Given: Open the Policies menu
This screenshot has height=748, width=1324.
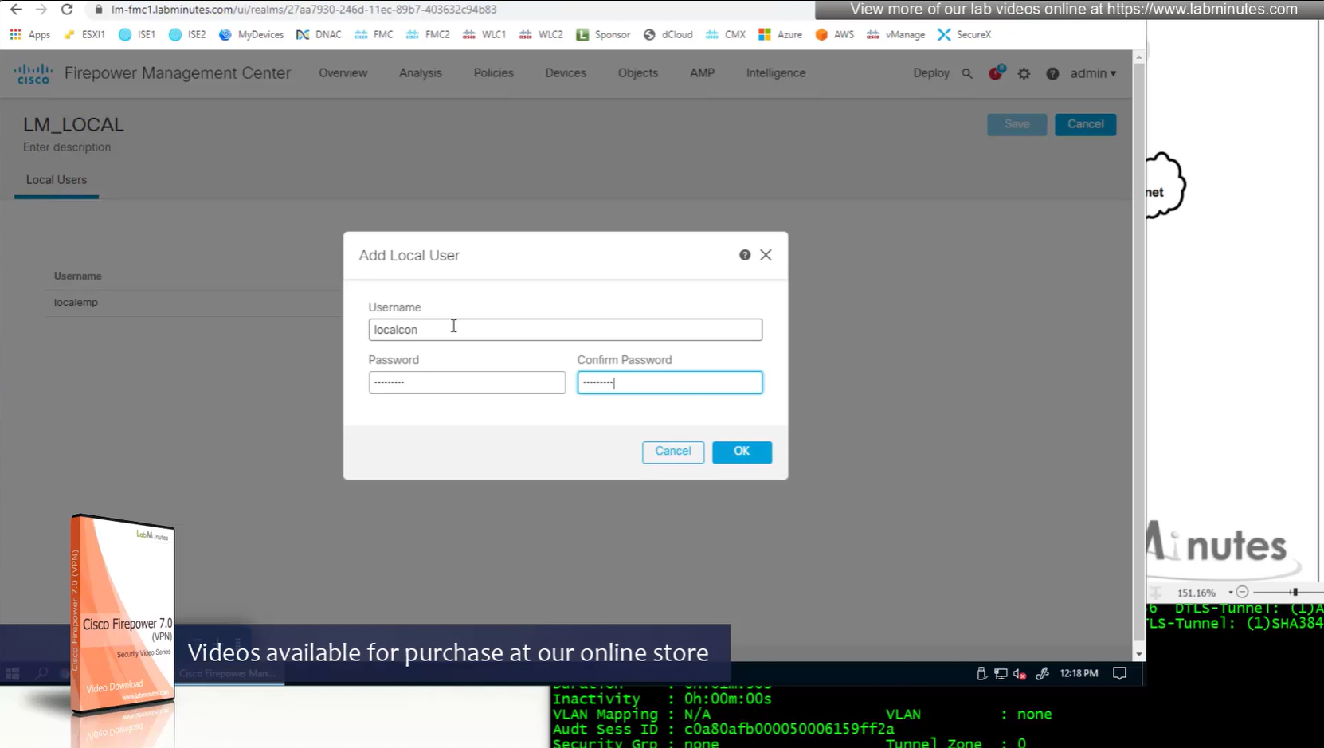Looking at the screenshot, I should [493, 73].
